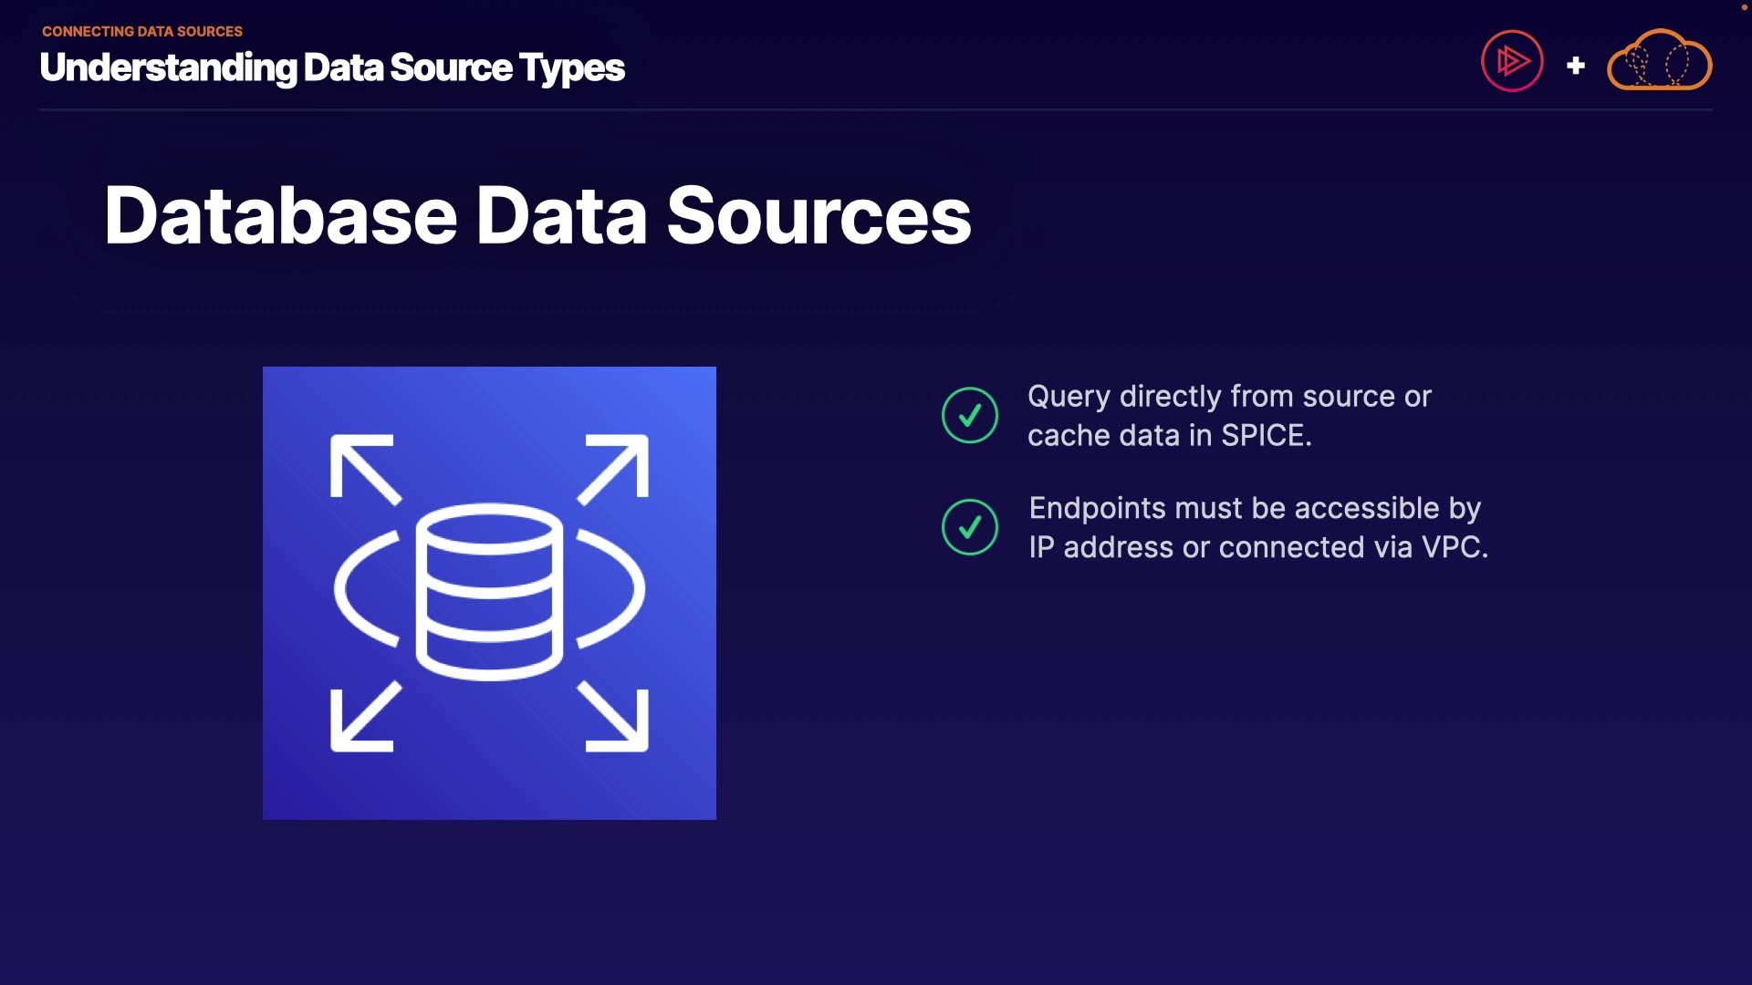Click the top-left arrow in database icon
The height and width of the screenshot is (985, 1752).
[x=364, y=469]
